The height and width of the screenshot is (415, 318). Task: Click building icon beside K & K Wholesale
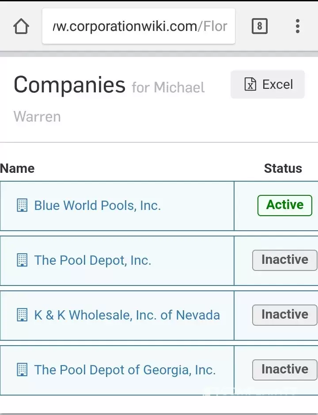[x=22, y=315]
